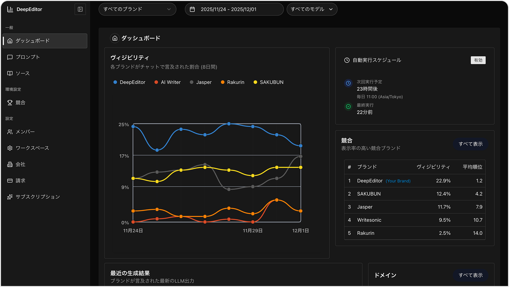Click the credit card icon for 請求

(10, 181)
